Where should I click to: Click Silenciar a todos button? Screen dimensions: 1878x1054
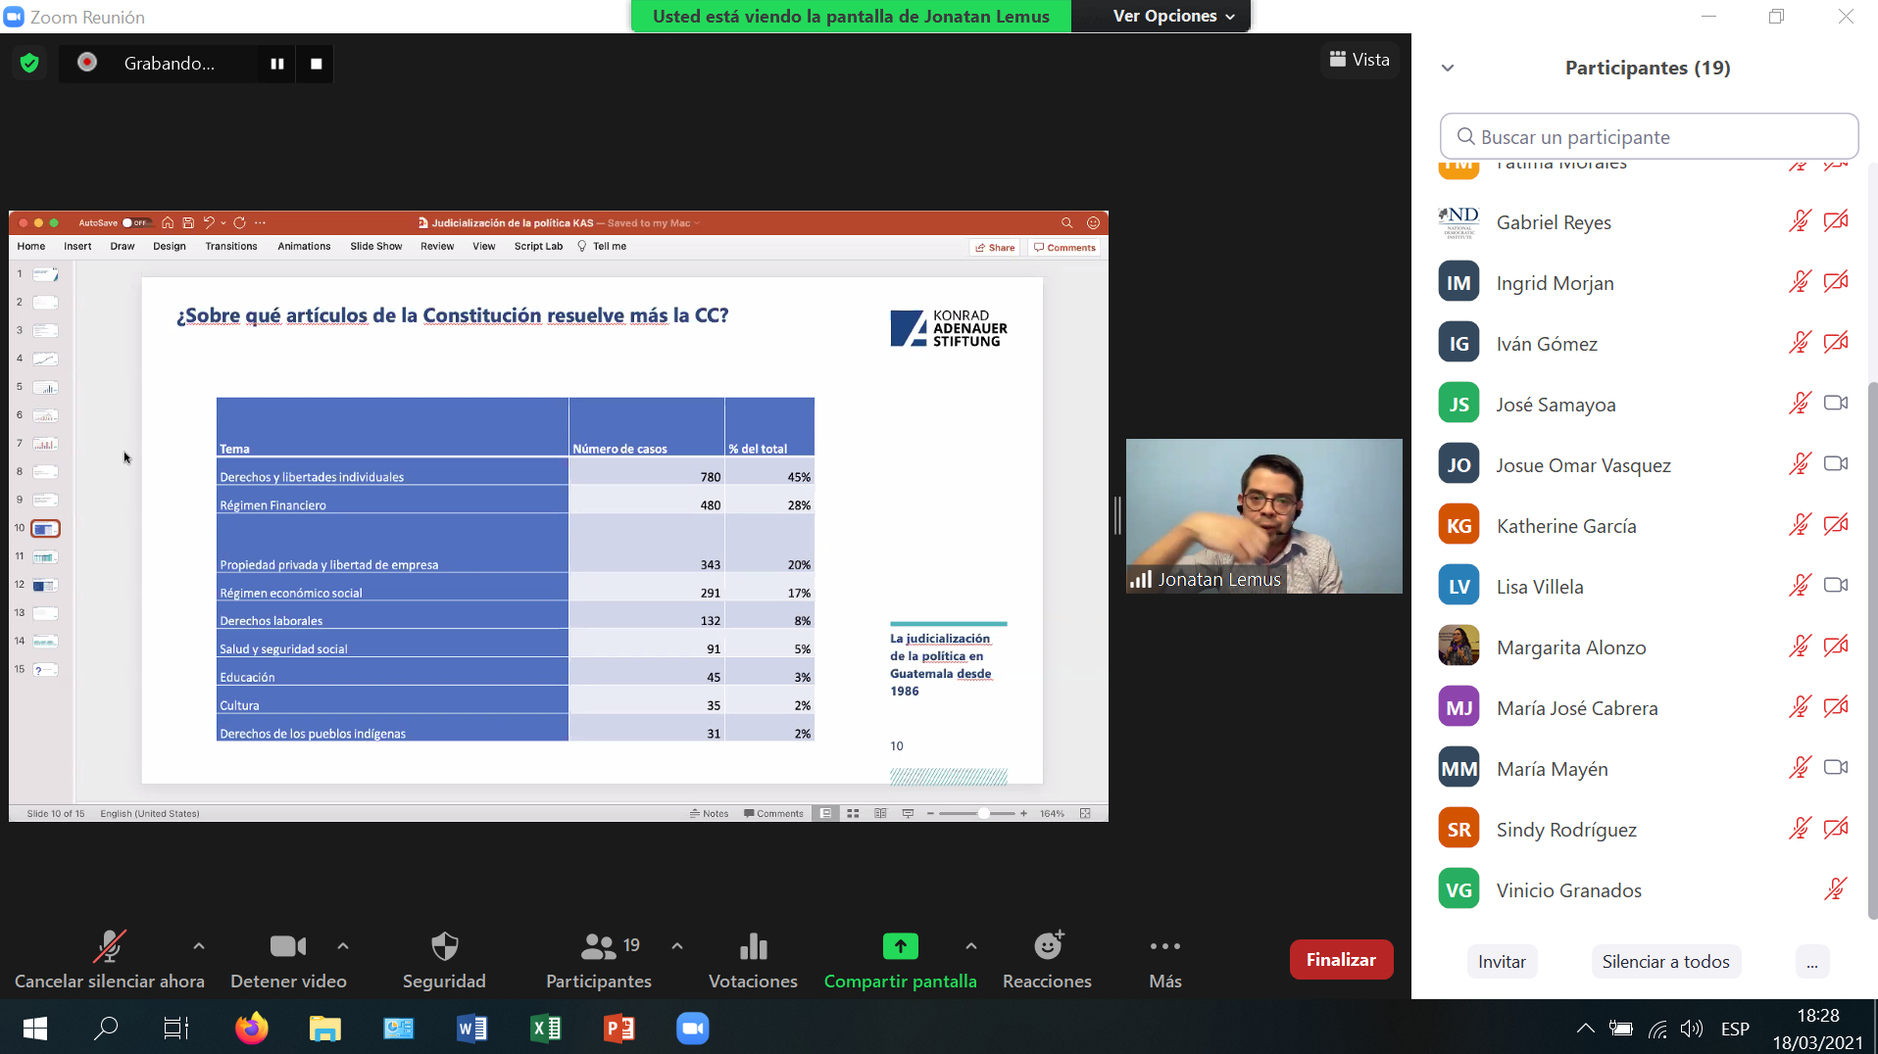point(1665,962)
